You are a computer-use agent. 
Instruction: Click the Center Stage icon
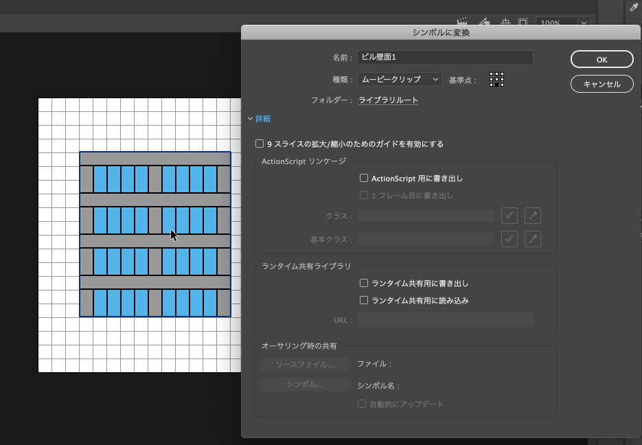505,22
